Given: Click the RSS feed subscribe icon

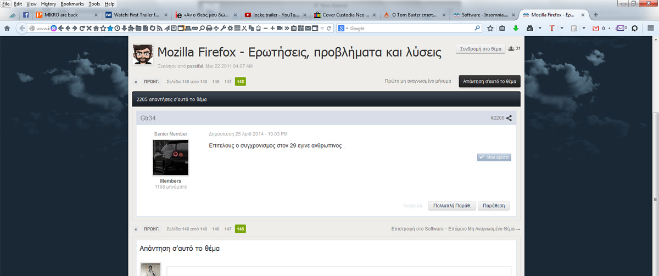Looking at the screenshot, I should 159,28.
